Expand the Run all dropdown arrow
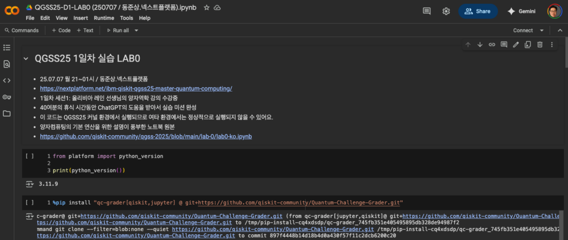Image resolution: width=568 pixels, height=240 pixels. (136, 30)
